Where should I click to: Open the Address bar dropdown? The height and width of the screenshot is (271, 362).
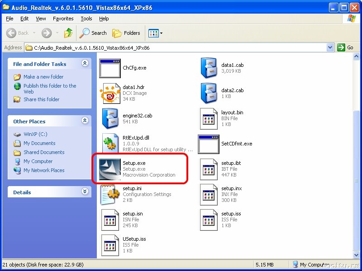click(330, 47)
